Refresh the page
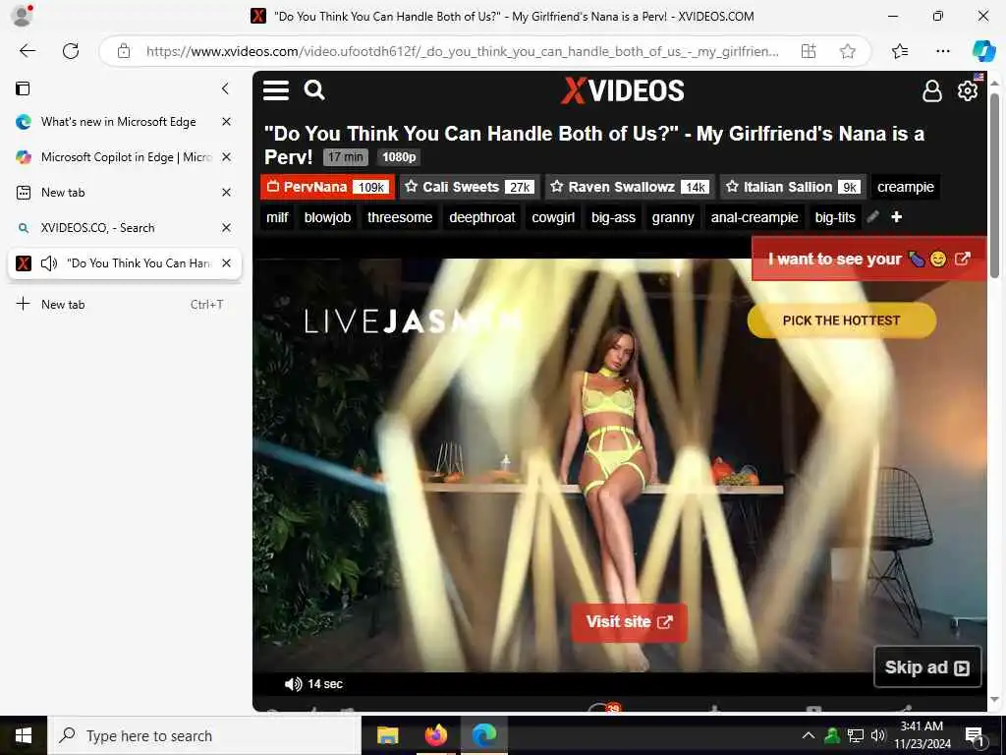Screen dimensions: 1006x755 pyautogui.click(x=71, y=51)
